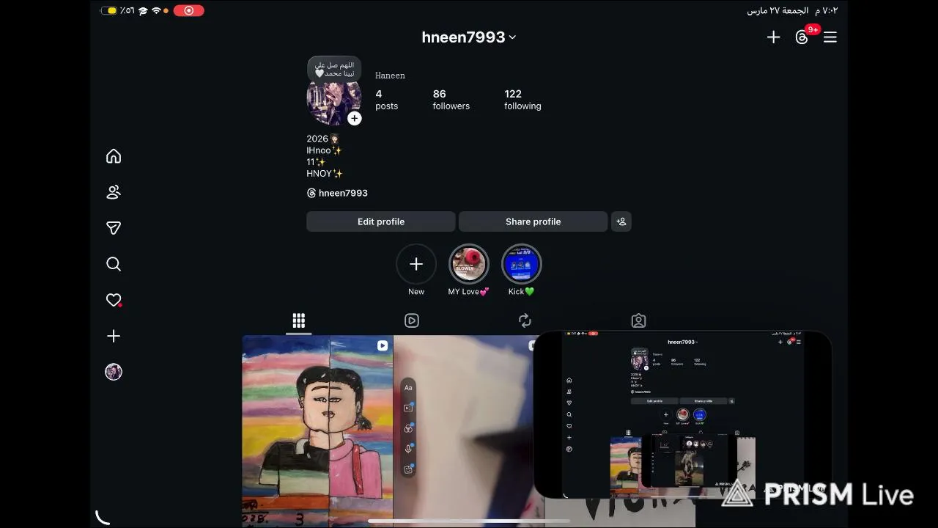Click the Edit profile button

tap(381, 221)
